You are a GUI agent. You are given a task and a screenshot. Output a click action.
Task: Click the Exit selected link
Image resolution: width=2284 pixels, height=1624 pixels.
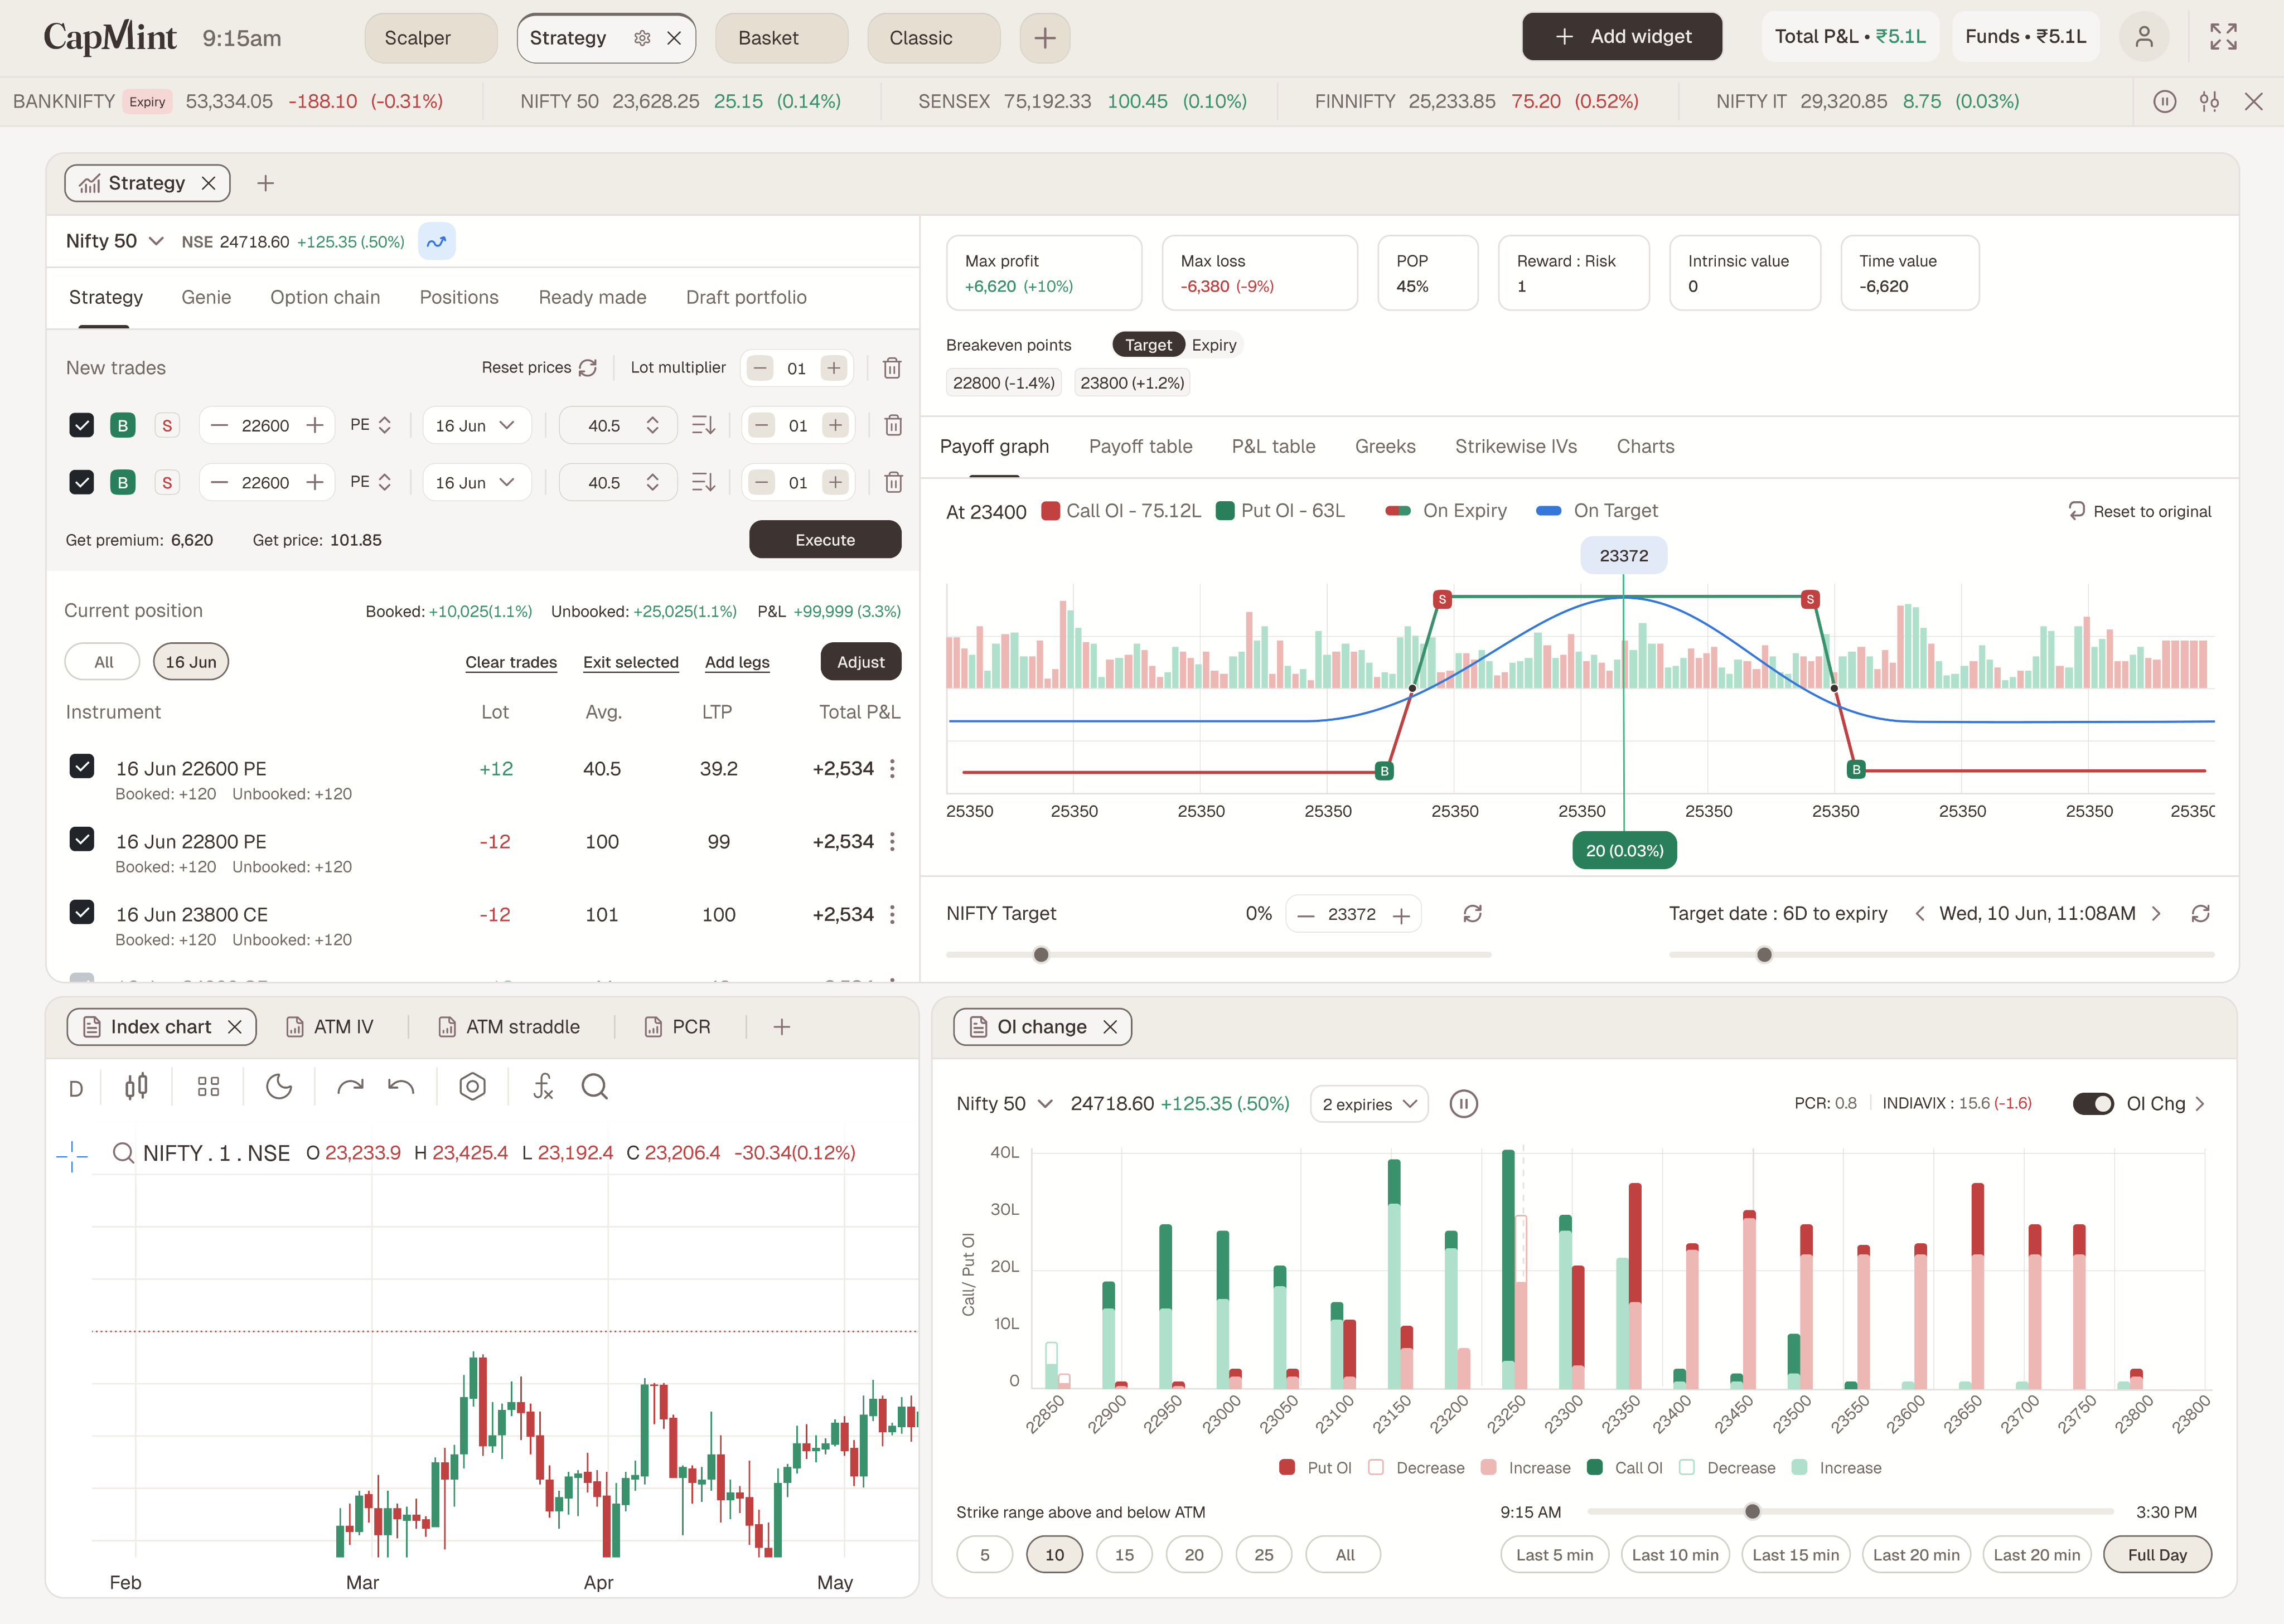coord(631,662)
